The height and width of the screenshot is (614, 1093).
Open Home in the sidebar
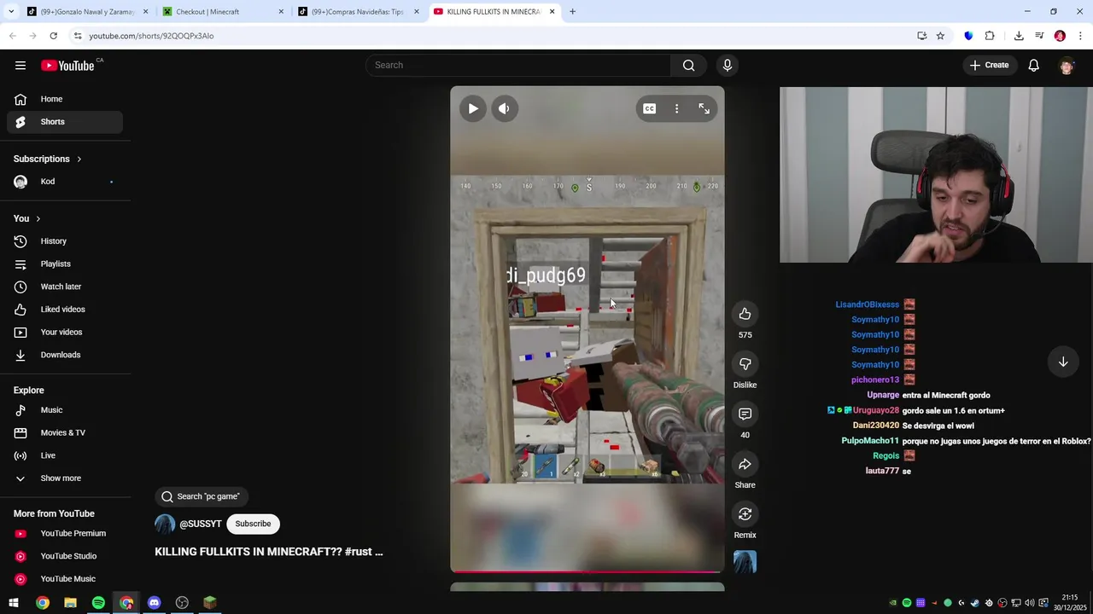click(65, 99)
